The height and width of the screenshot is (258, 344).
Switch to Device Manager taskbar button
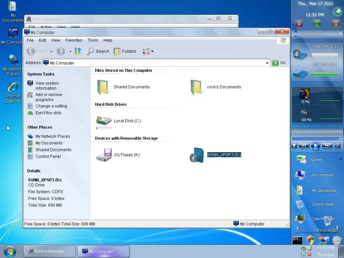click(x=50, y=251)
